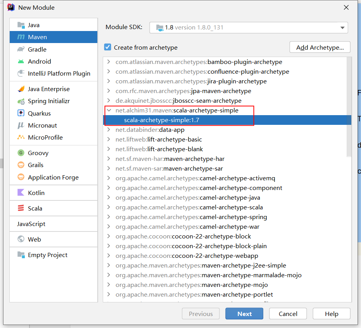Expand jira-plugin-archetype node

point(109,81)
